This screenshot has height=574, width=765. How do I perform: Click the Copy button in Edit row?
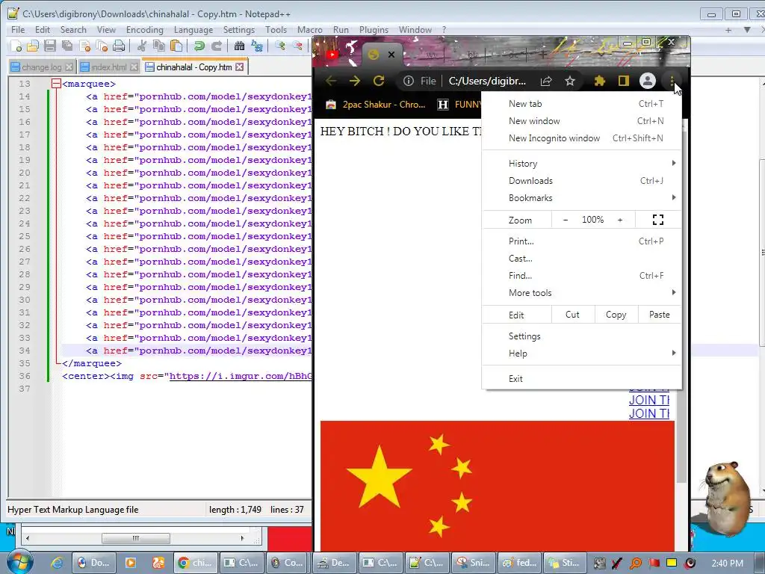(616, 315)
